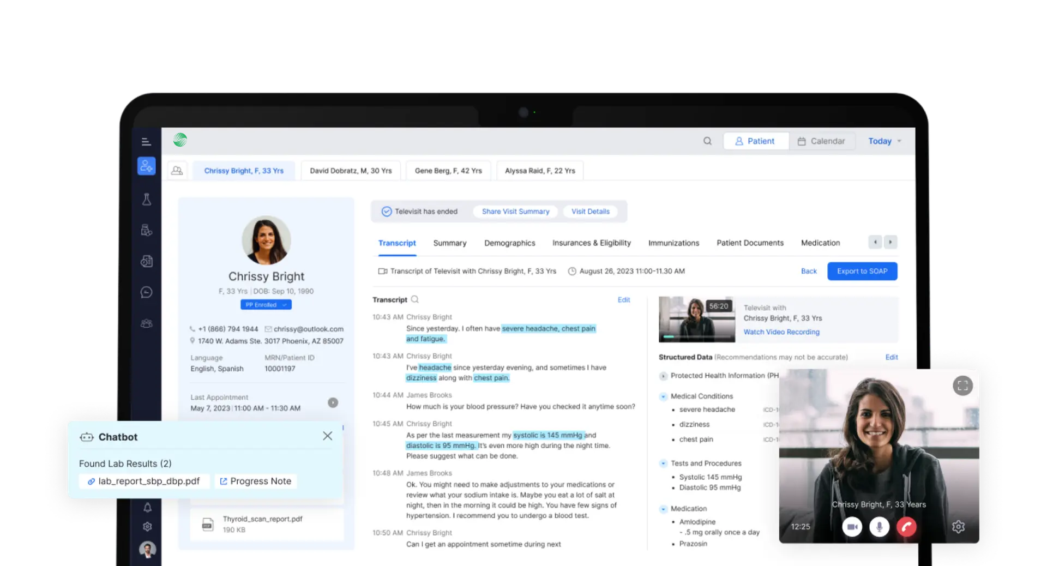Close the Chatbot panel
The height and width of the screenshot is (566, 1047).
327,436
